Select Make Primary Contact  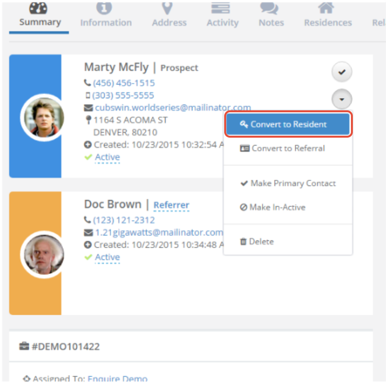coord(288,183)
